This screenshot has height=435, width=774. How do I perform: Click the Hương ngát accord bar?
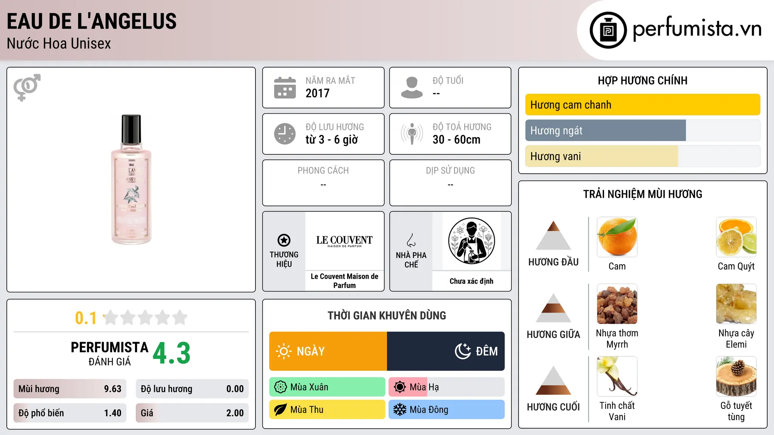tap(643, 130)
